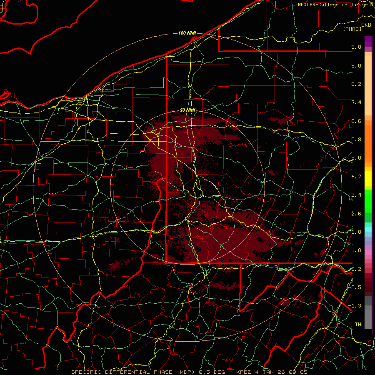
Task: Click the -1.3 scale value
Action: [x=355, y=306]
